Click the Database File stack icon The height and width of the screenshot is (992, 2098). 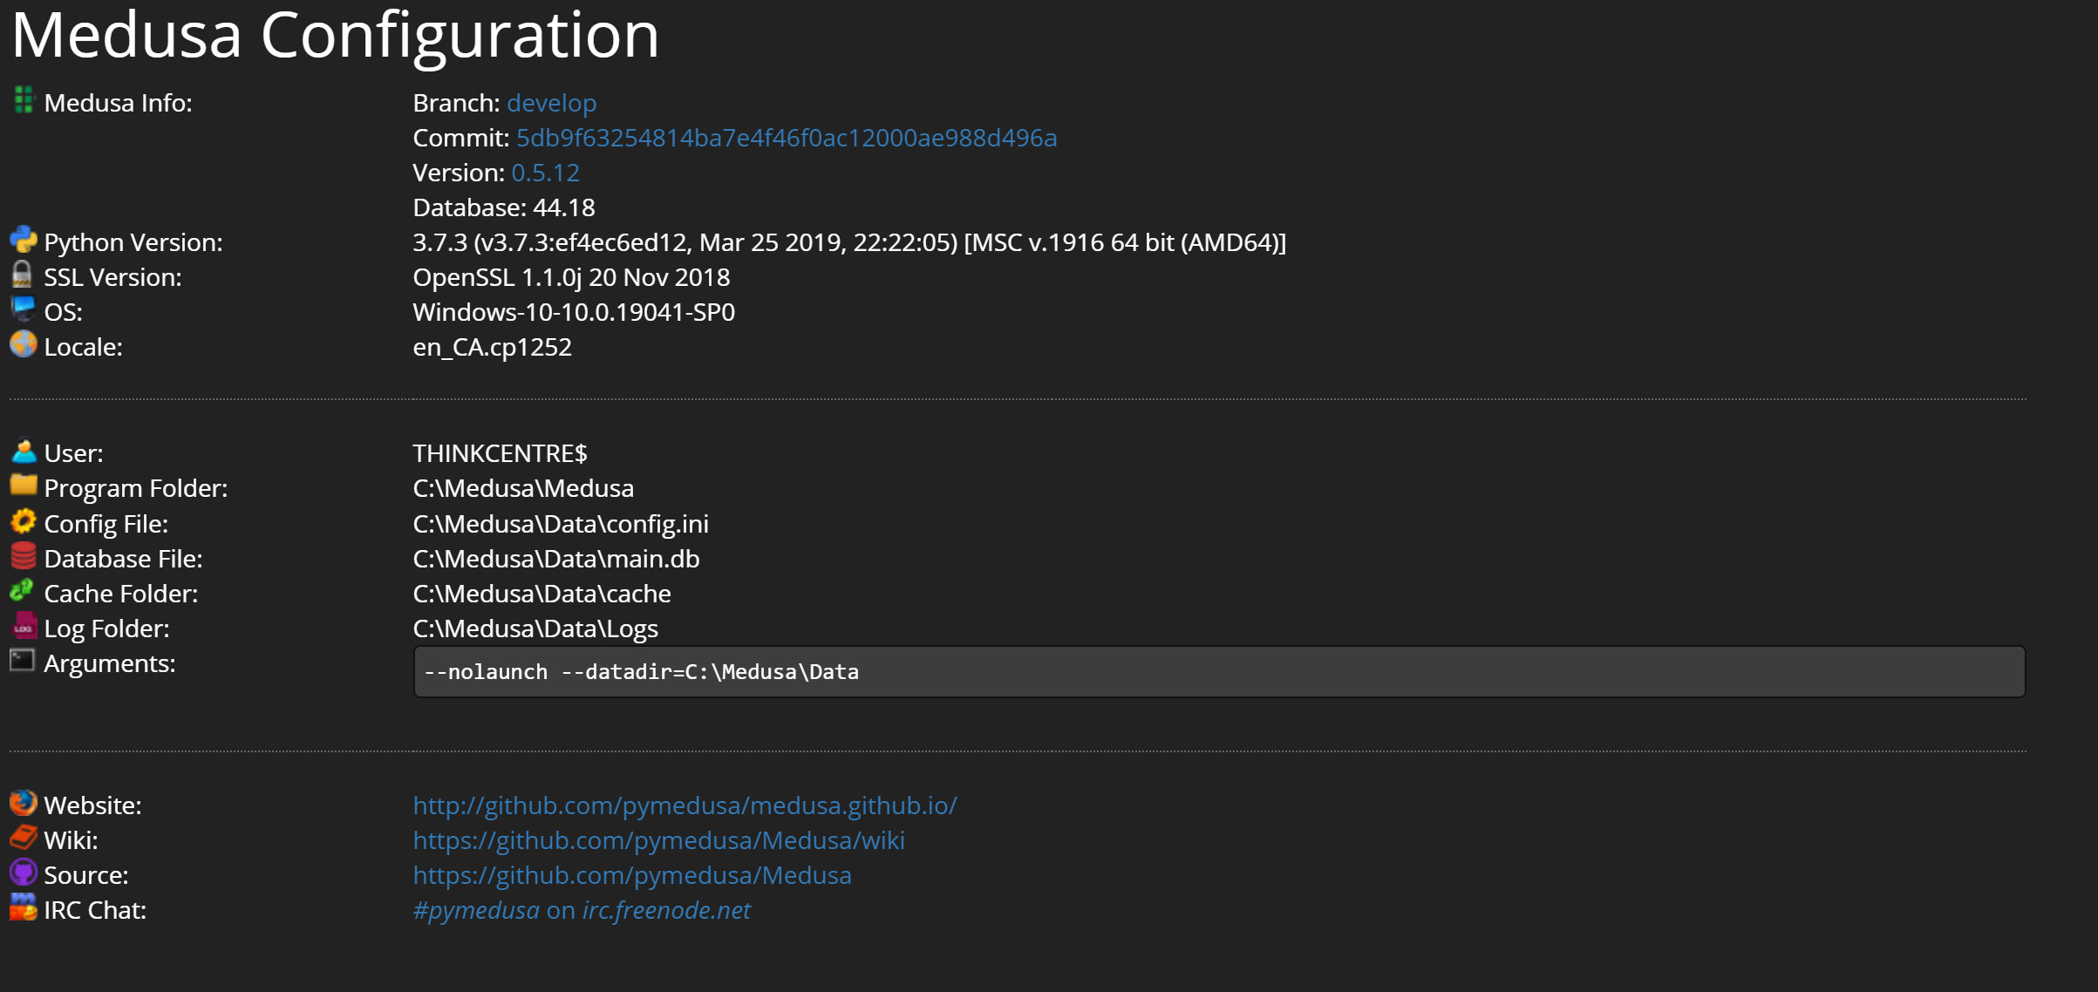pos(23,558)
